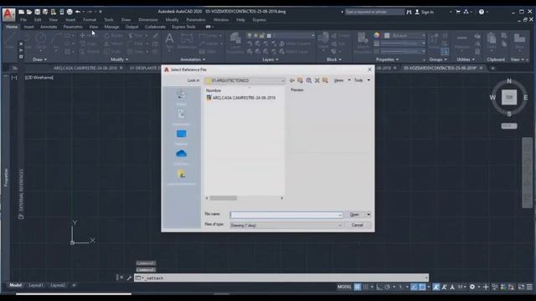Toggle MODEL space button in status bar
This screenshot has width=536, height=301.
point(344,287)
